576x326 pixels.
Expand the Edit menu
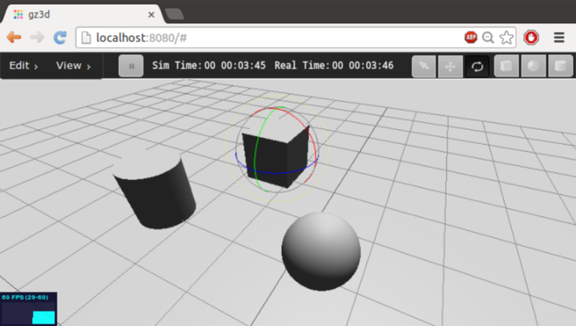point(24,66)
